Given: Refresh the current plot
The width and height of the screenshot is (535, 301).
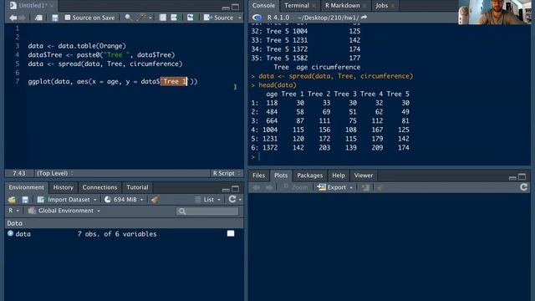Looking at the screenshot, I should pyautogui.click(x=524, y=187).
